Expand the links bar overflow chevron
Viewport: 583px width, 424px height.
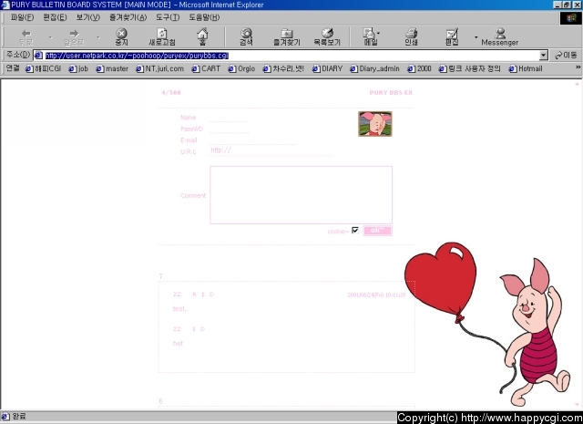pos(578,67)
